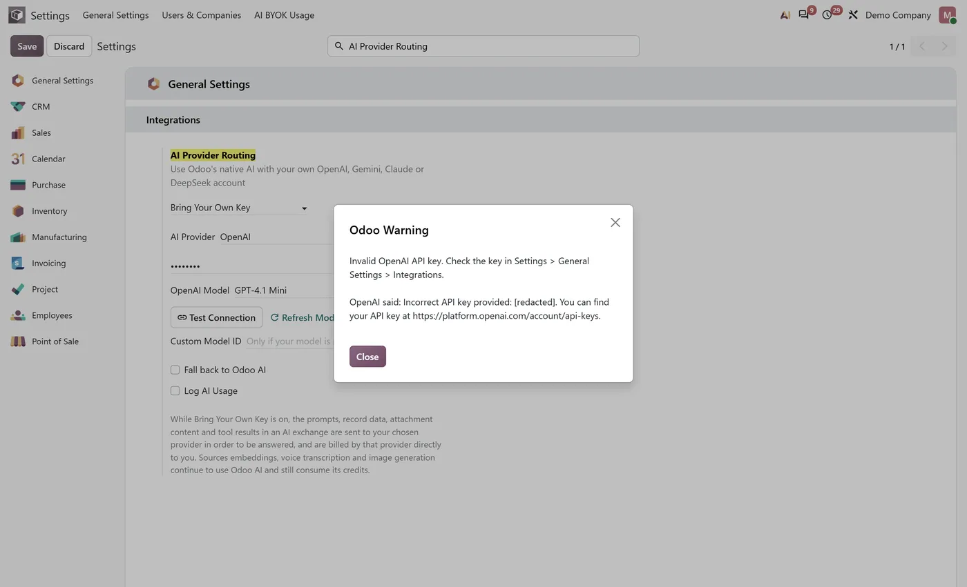Click Refresh Models link
The image size is (967, 587).
coord(302,317)
